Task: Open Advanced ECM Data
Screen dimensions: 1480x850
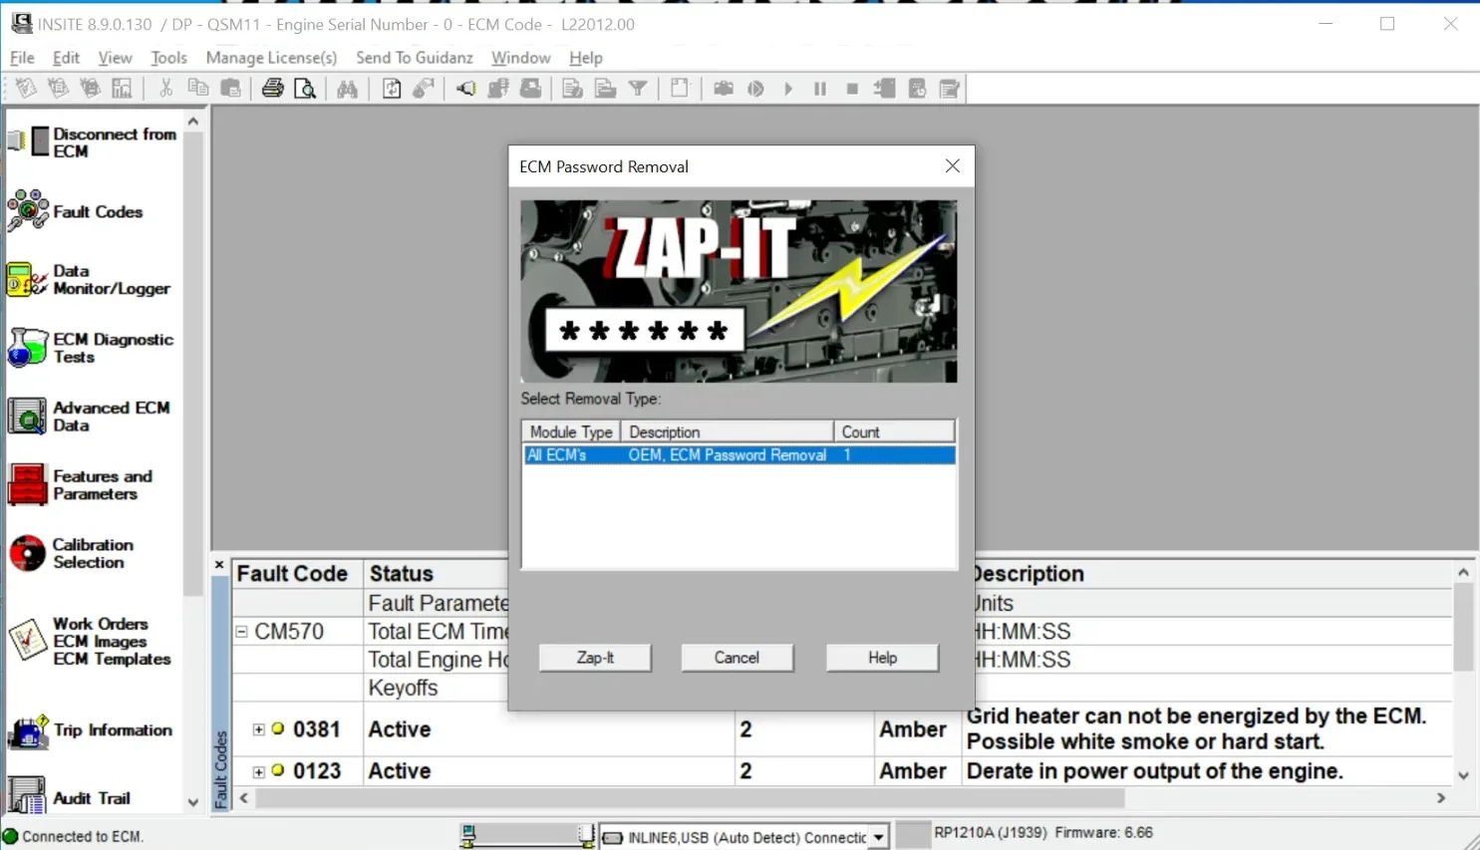Action: click(x=89, y=417)
